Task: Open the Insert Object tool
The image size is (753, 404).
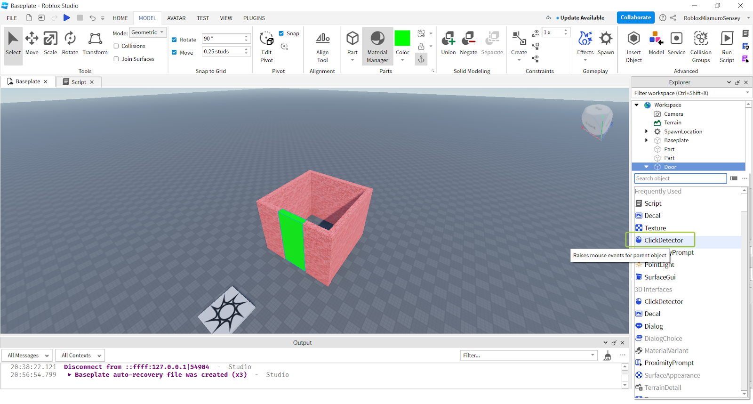Action: (634, 46)
